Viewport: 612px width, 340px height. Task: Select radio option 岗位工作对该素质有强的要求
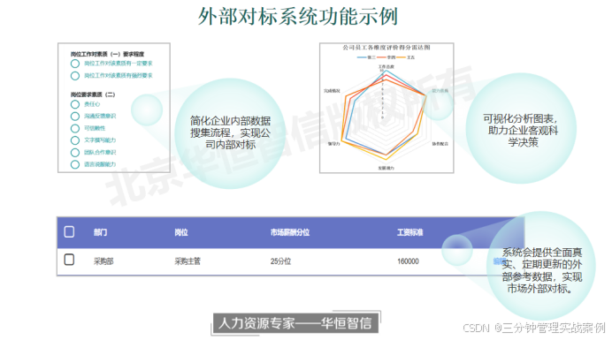pos(75,76)
